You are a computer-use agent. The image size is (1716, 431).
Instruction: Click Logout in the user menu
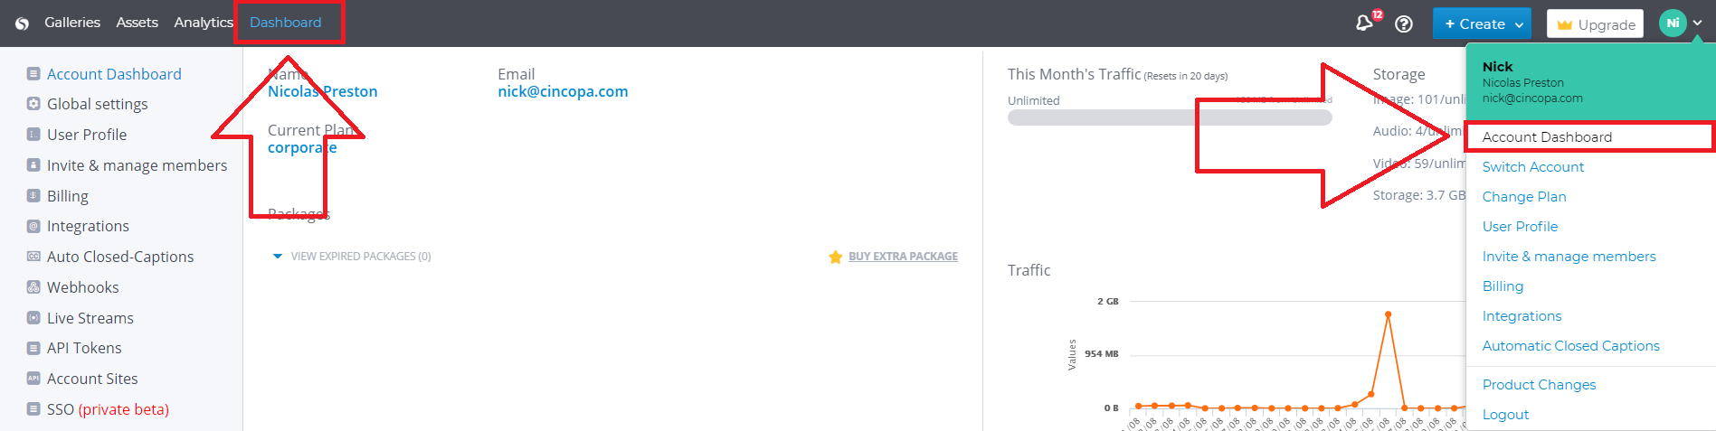click(1505, 415)
